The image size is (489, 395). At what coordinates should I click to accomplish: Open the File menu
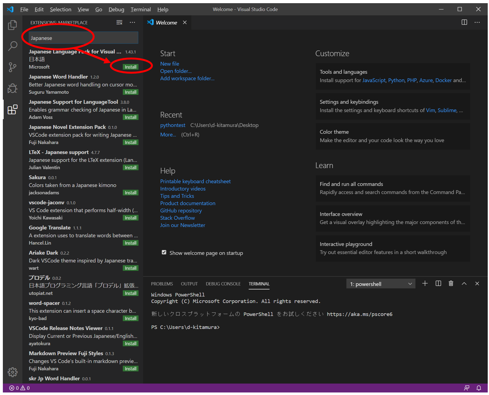click(x=24, y=9)
